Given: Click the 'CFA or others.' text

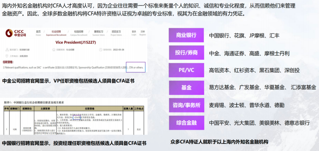Looking at the screenshot, I should tap(136, 67).
